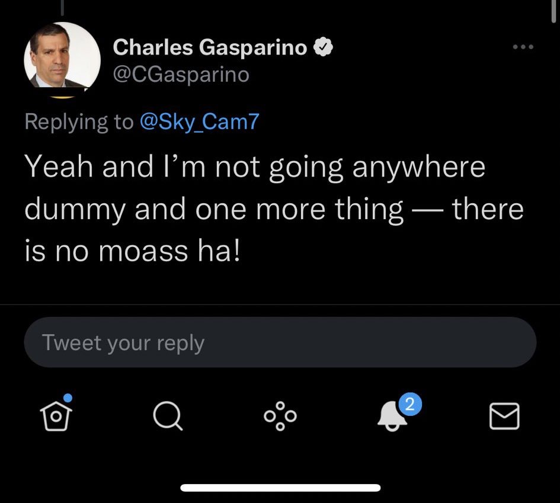
Task: Open the three-dot more options menu
Action: coord(523,47)
